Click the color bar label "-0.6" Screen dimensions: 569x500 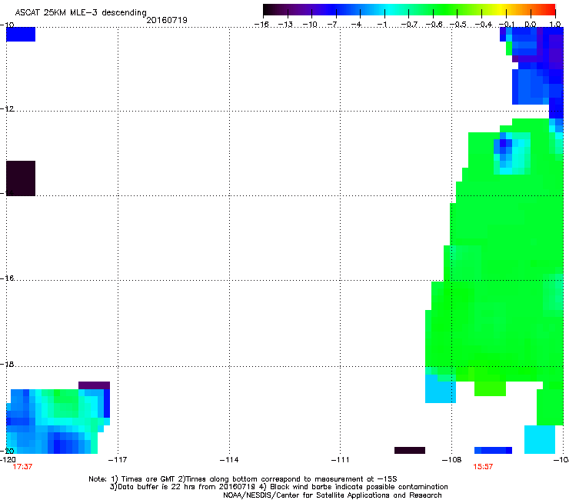click(434, 25)
